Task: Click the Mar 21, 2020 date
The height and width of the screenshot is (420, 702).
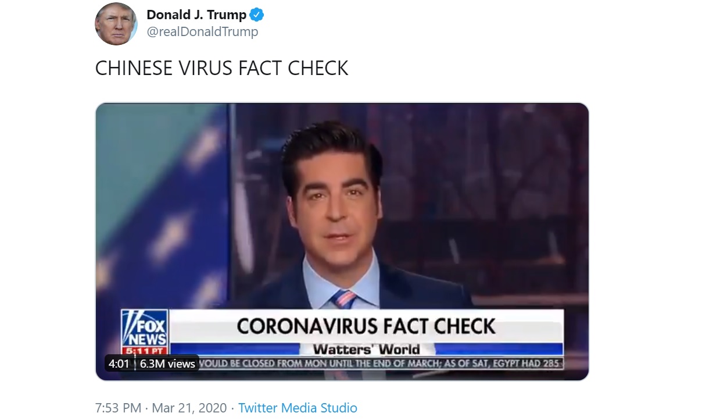Action: click(189, 408)
